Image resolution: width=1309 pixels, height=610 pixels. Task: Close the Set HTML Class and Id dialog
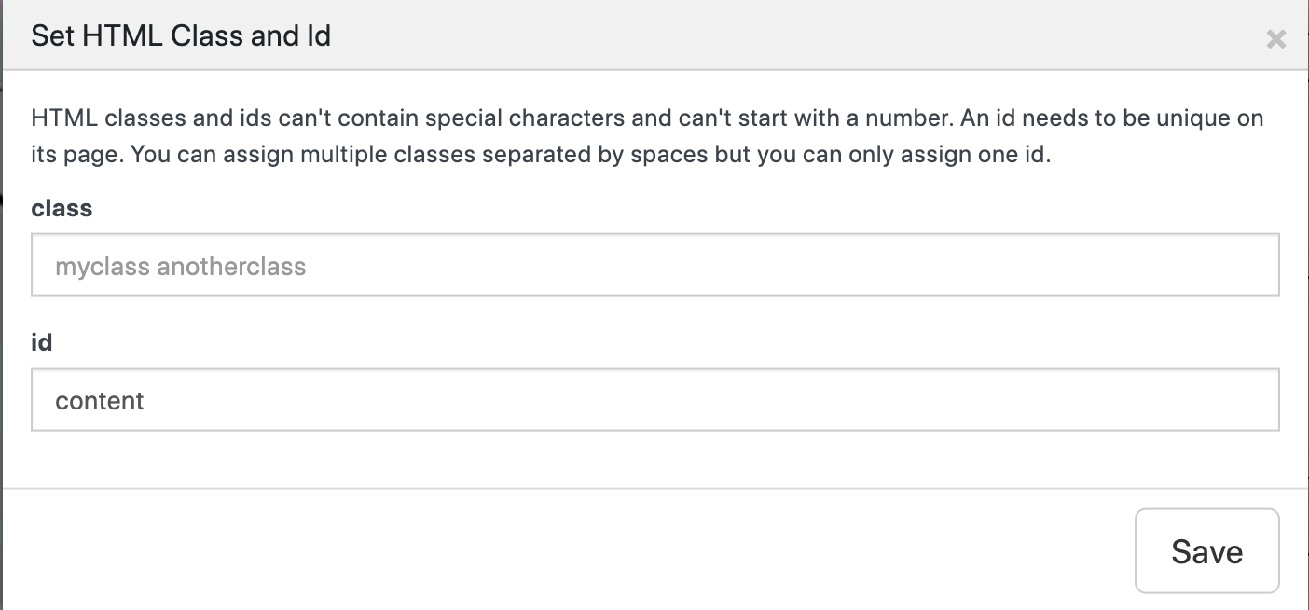(x=1275, y=39)
